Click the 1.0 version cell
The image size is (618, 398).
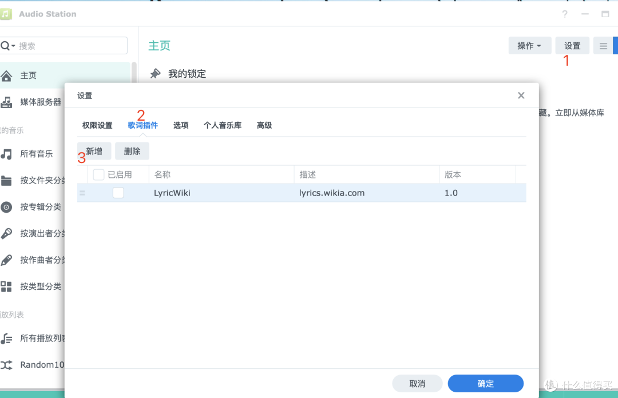point(451,193)
